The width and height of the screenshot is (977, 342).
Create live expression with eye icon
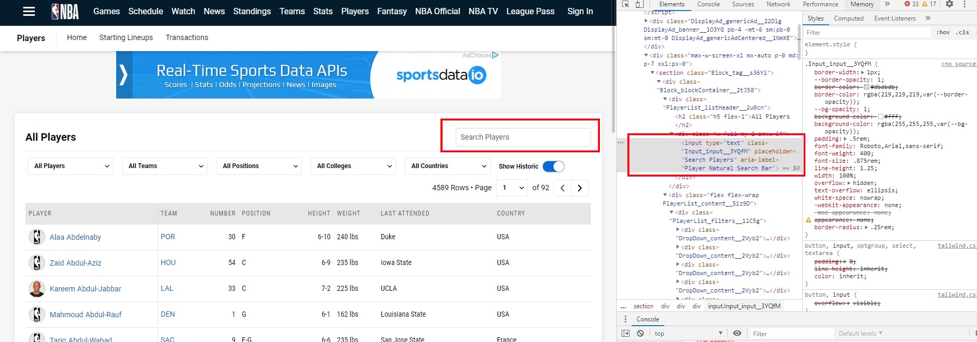click(737, 334)
